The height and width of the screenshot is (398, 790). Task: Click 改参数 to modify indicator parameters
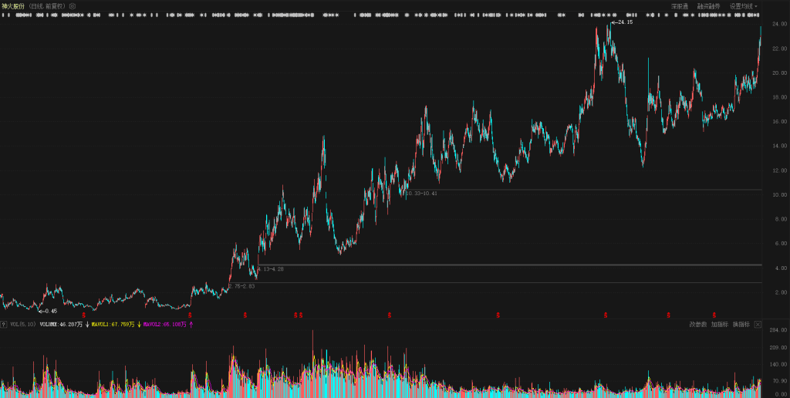coord(697,325)
